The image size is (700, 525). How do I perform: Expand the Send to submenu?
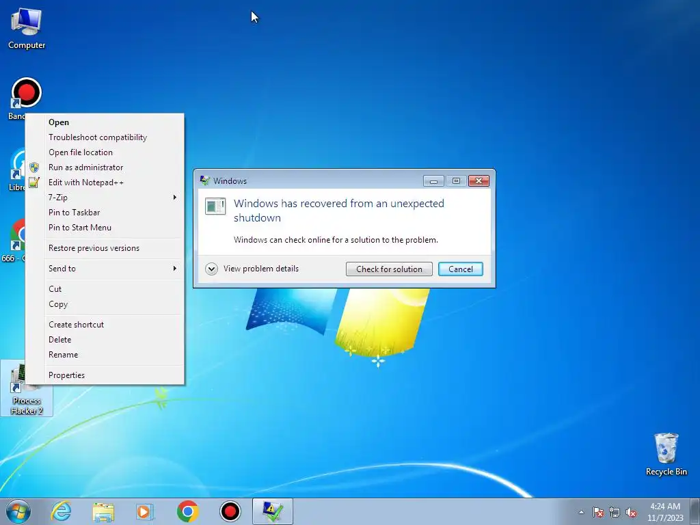pos(105,269)
